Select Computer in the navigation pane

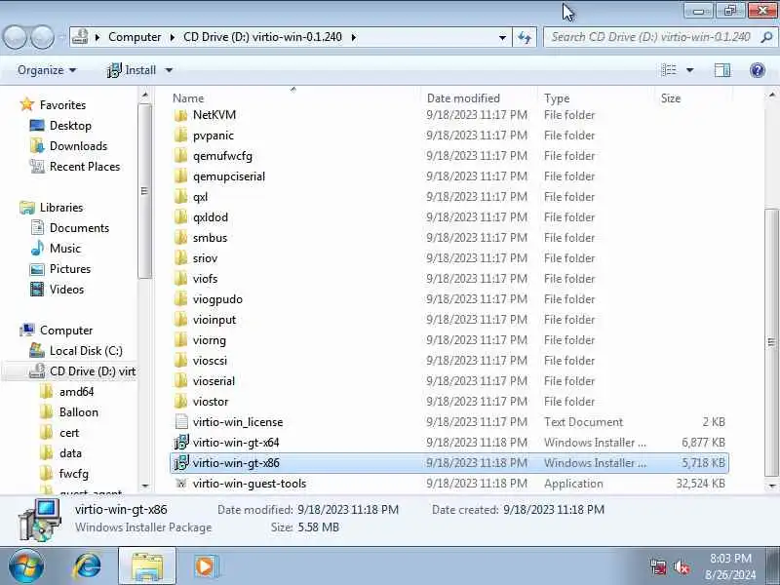click(66, 331)
